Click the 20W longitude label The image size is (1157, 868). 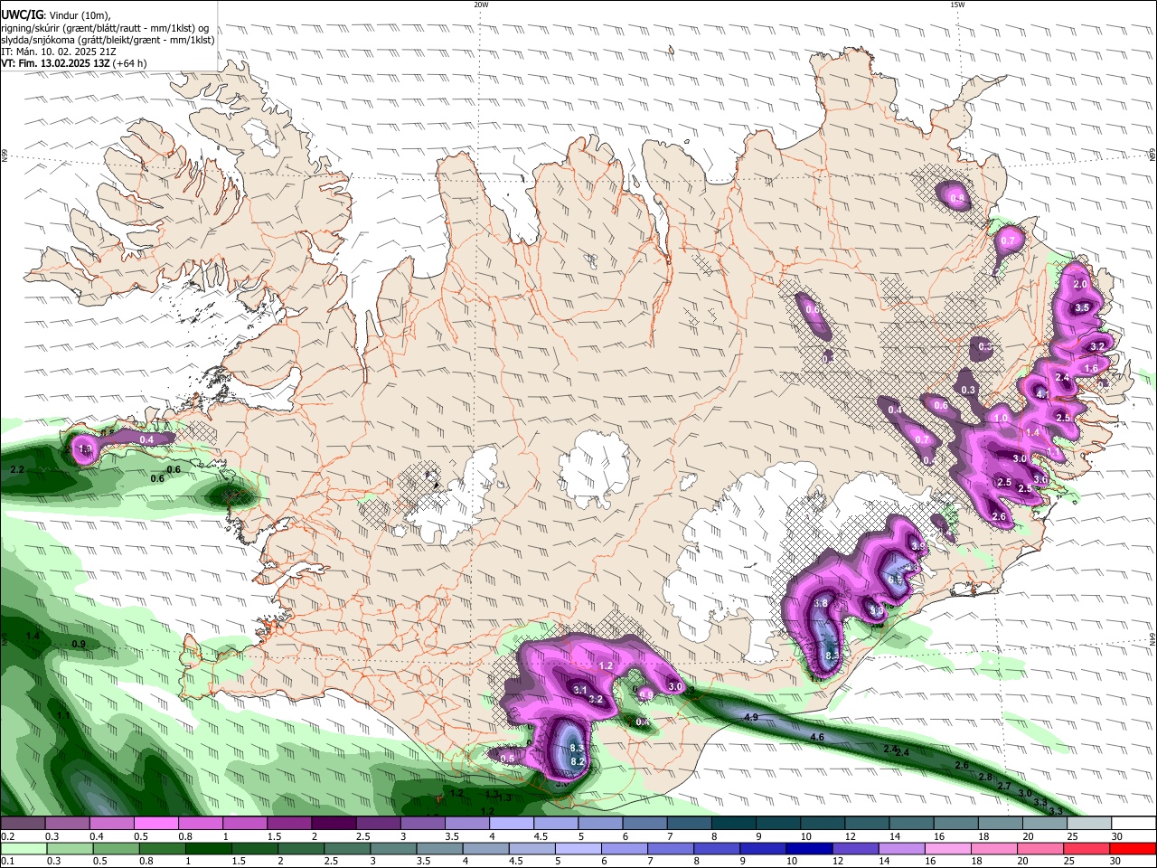pos(481,5)
